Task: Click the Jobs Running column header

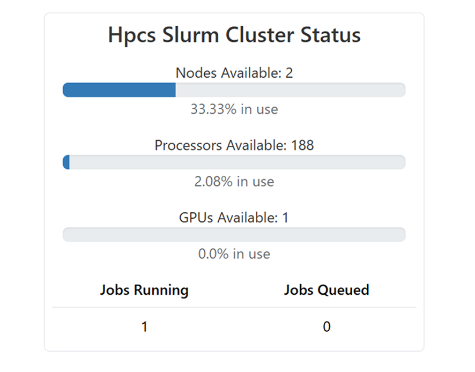Action: (144, 290)
